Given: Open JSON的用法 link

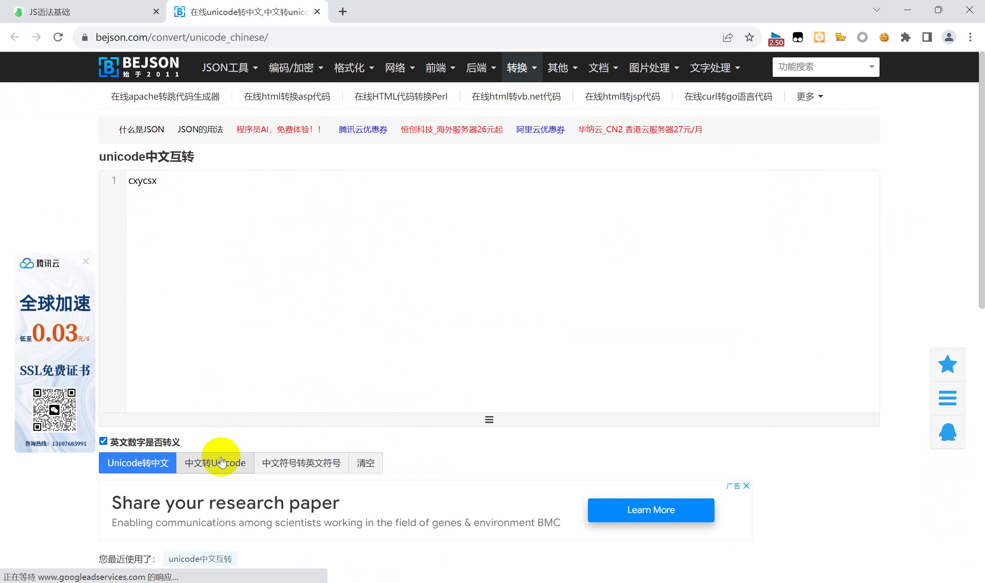Looking at the screenshot, I should [x=200, y=130].
